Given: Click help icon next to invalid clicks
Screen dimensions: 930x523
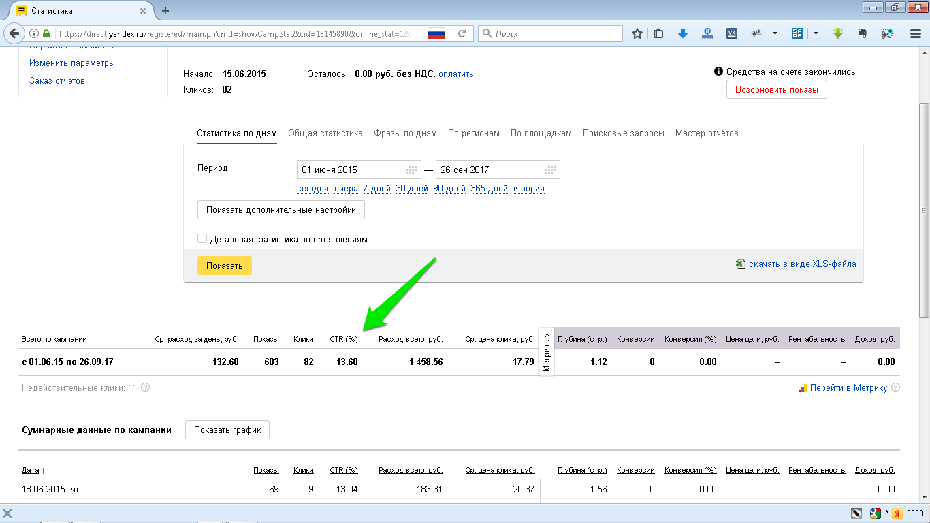Looking at the screenshot, I should coord(145,387).
